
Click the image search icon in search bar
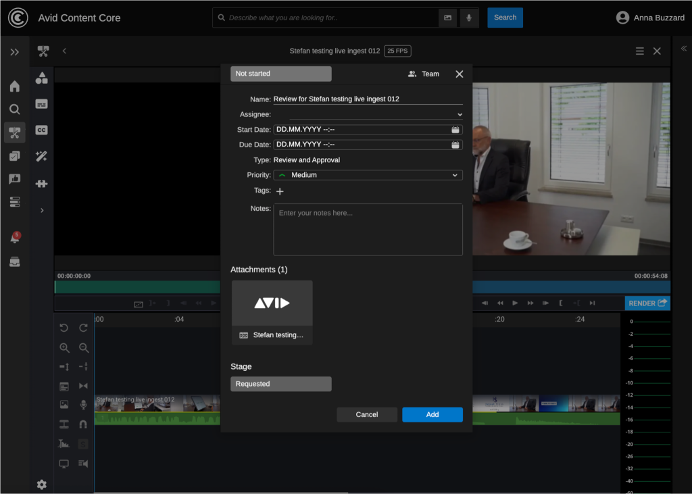(x=447, y=18)
